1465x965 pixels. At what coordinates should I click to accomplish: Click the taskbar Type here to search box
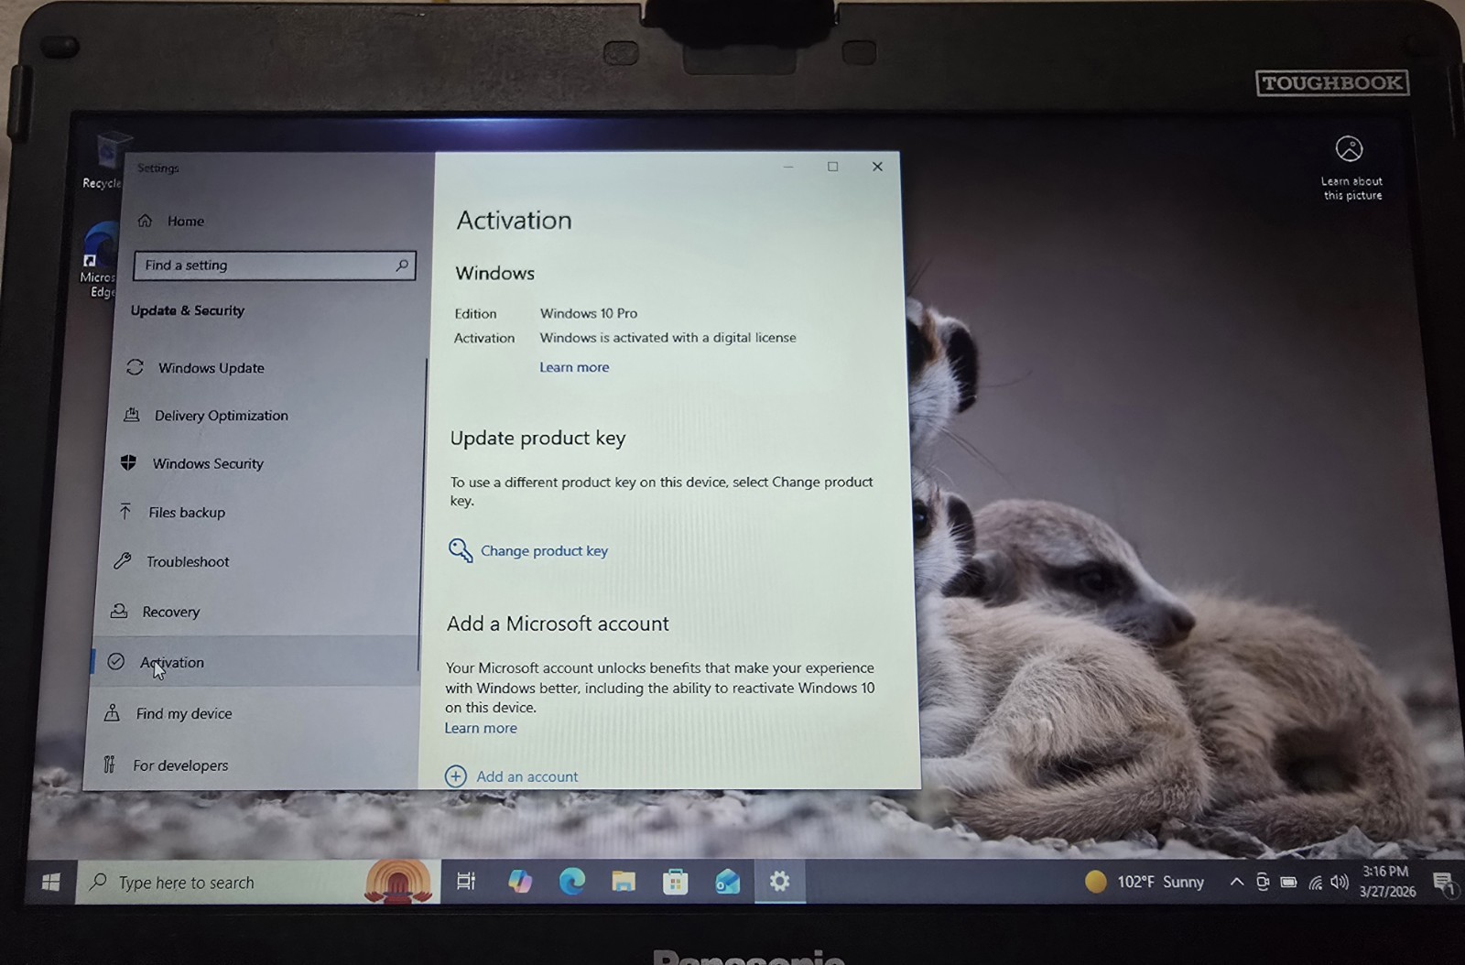[258, 882]
